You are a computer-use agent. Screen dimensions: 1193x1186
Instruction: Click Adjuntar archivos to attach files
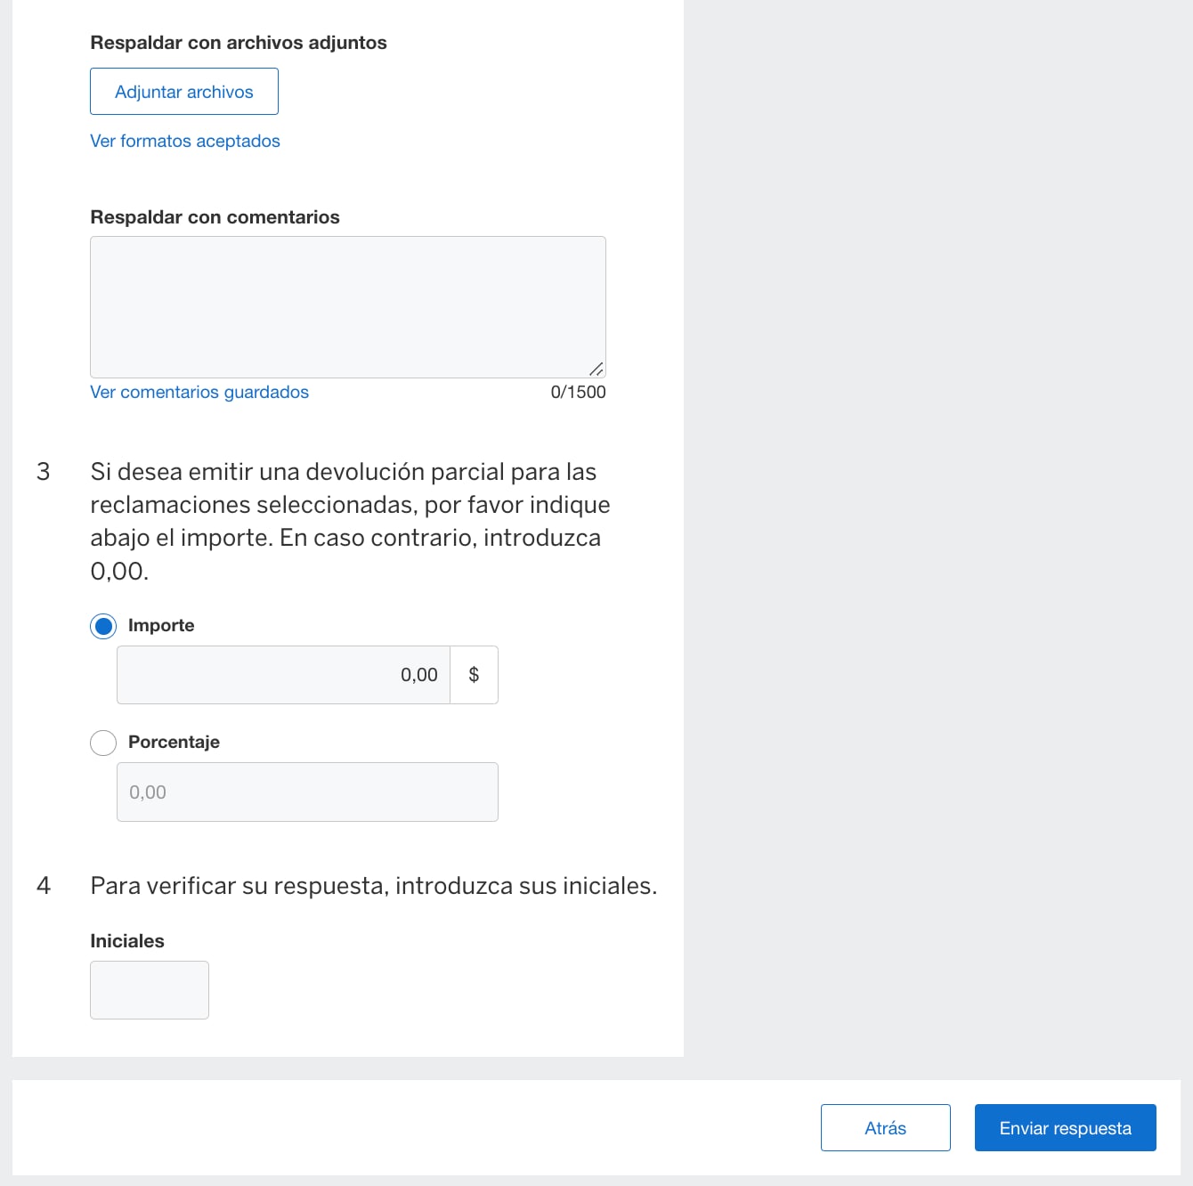coord(183,91)
